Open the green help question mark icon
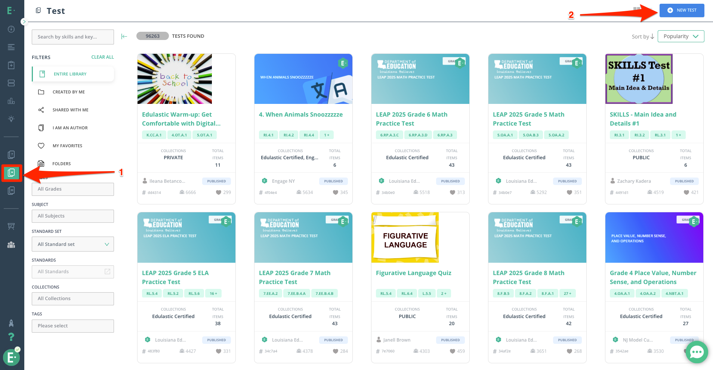The width and height of the screenshot is (713, 370). (11, 337)
